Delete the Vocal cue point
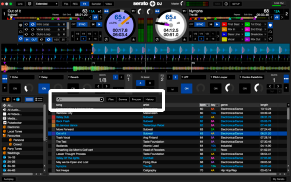This screenshot has width=291, height=182. pos(242,39)
